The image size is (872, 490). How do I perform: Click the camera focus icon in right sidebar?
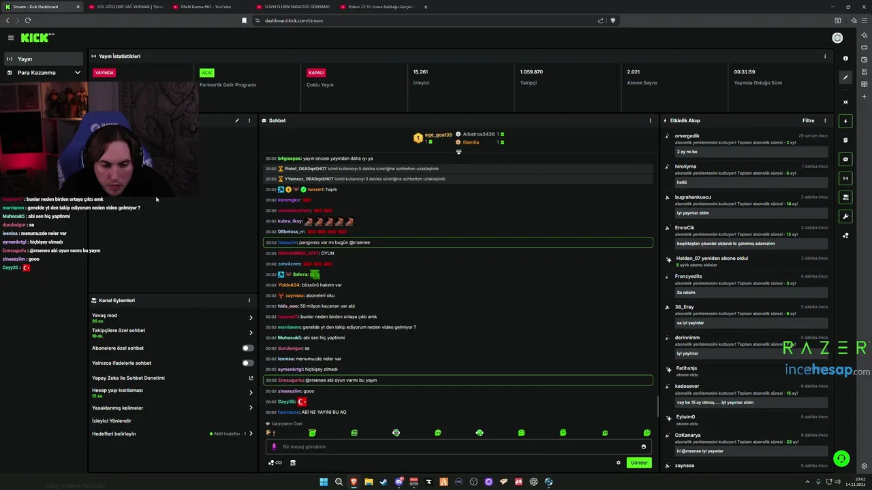(845, 102)
